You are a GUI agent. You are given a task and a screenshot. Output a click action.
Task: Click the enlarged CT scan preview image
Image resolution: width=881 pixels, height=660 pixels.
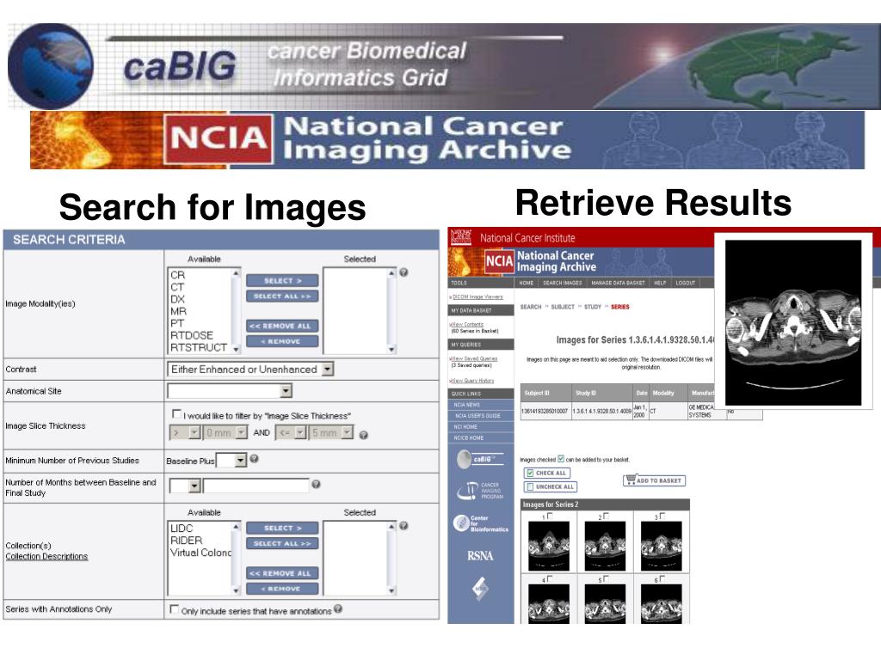792,323
